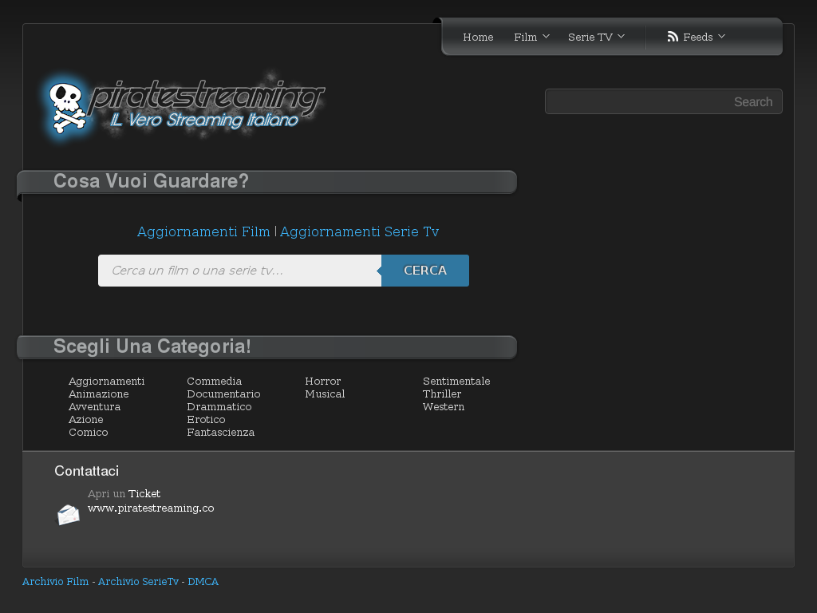Click the envelope icon in Contattaci section
This screenshot has width=817, height=613.
(x=68, y=514)
